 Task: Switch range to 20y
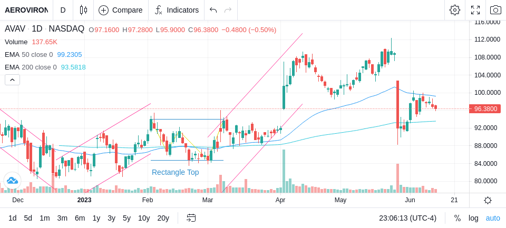tap(163, 219)
